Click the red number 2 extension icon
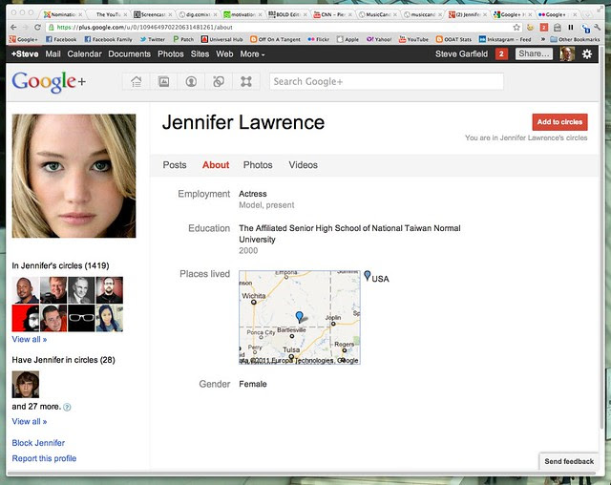Viewport: 611px width, 485px height. pos(544,28)
